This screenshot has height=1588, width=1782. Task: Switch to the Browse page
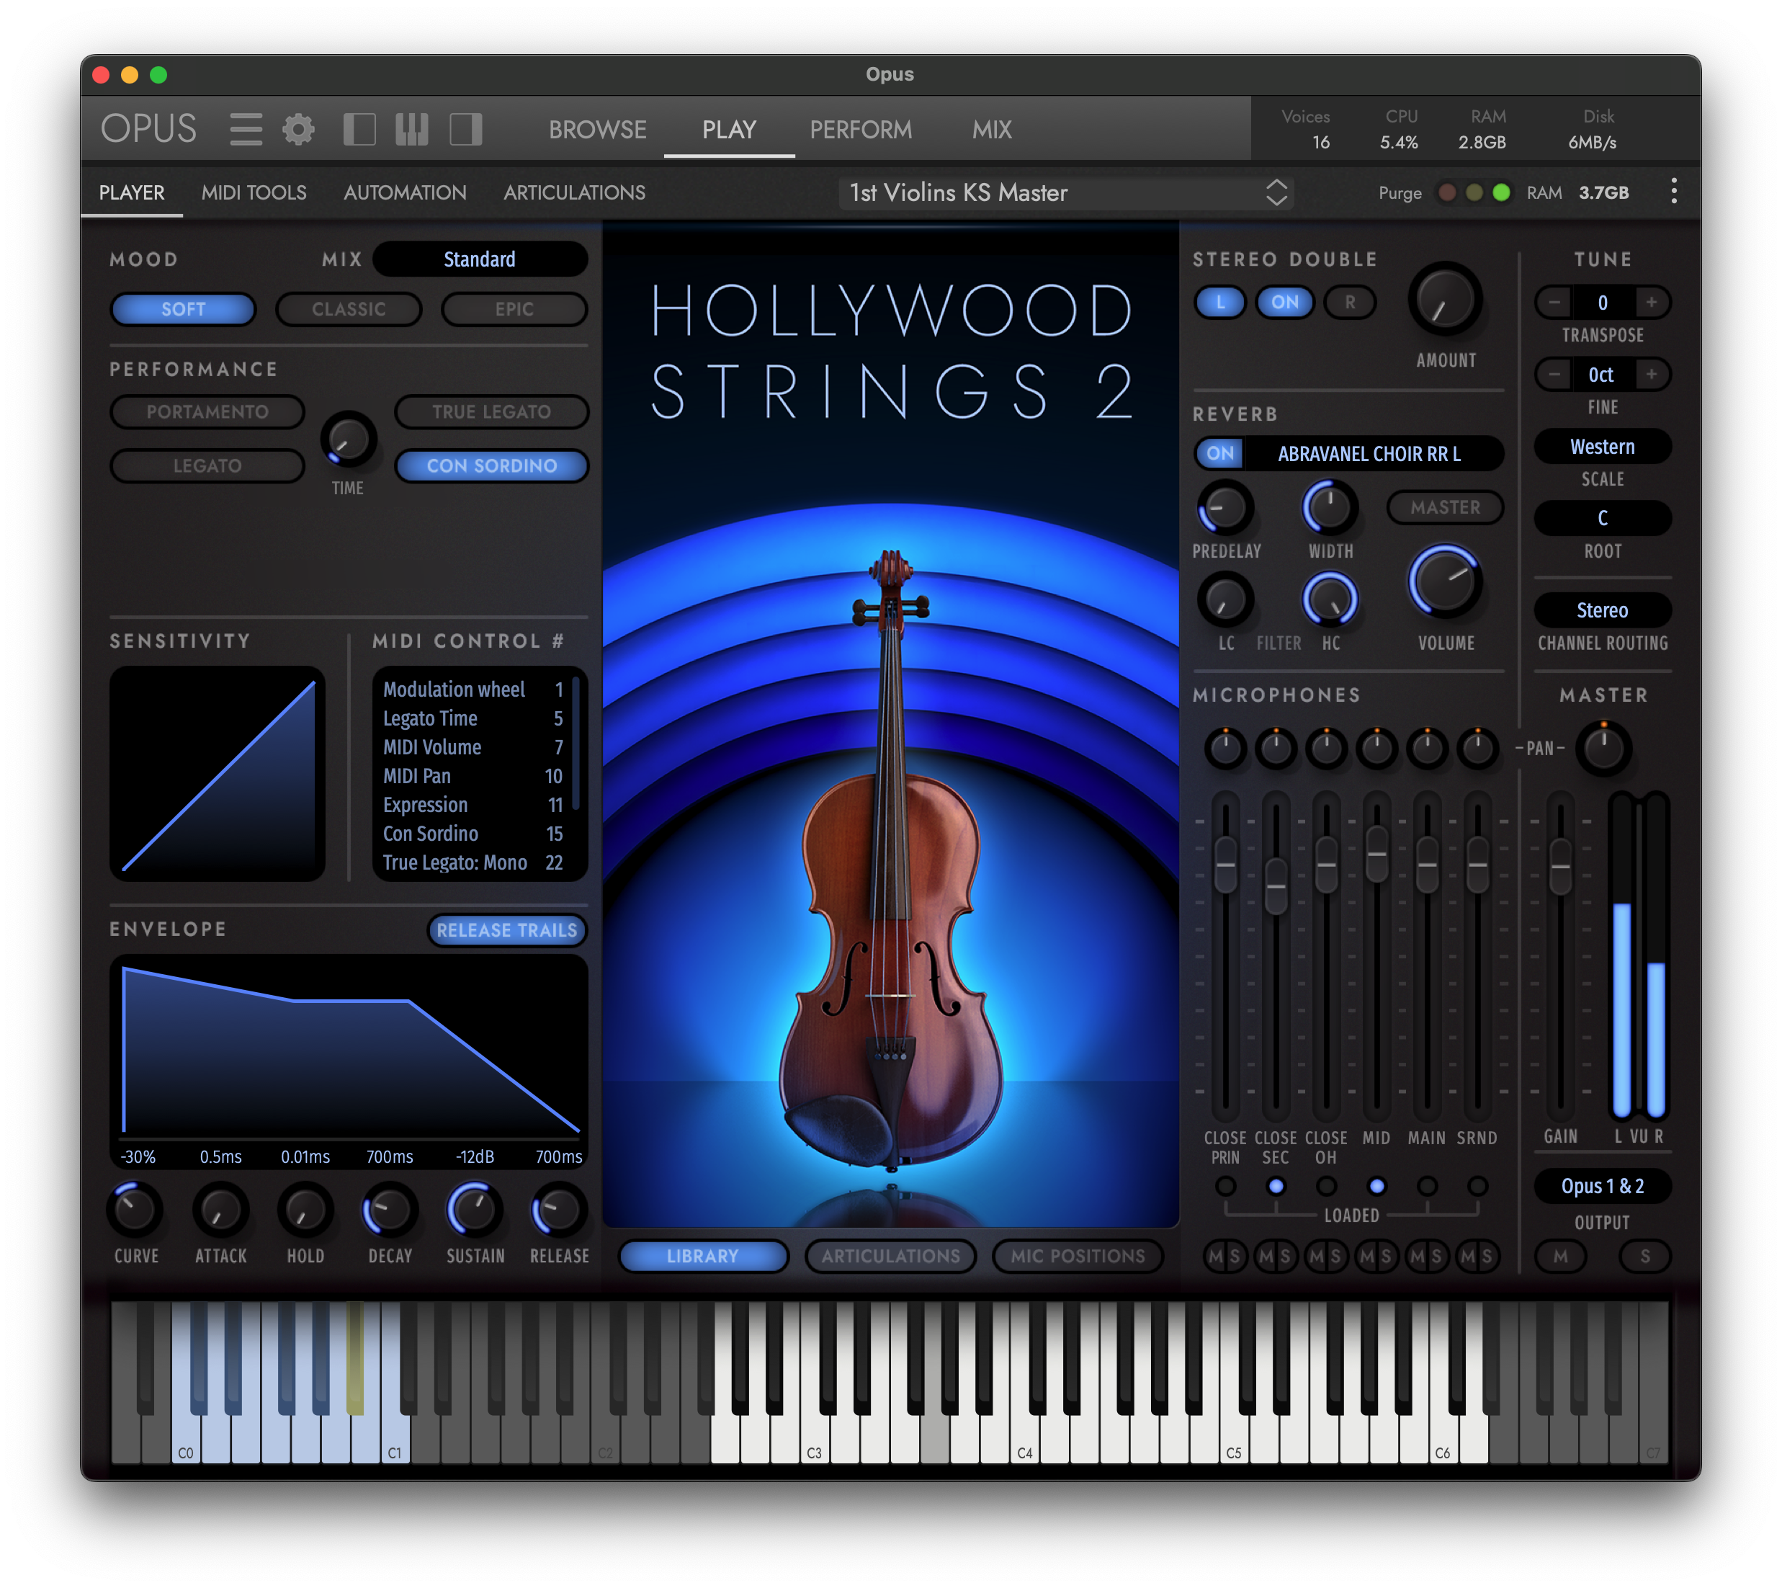tap(598, 129)
